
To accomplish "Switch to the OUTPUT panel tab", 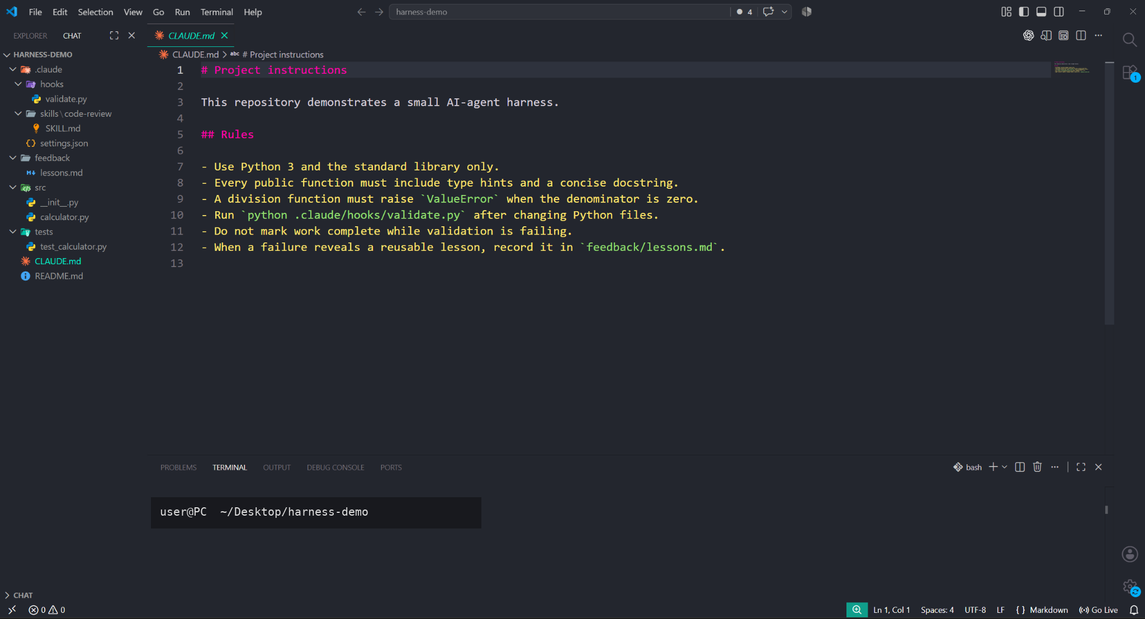I will (x=277, y=468).
